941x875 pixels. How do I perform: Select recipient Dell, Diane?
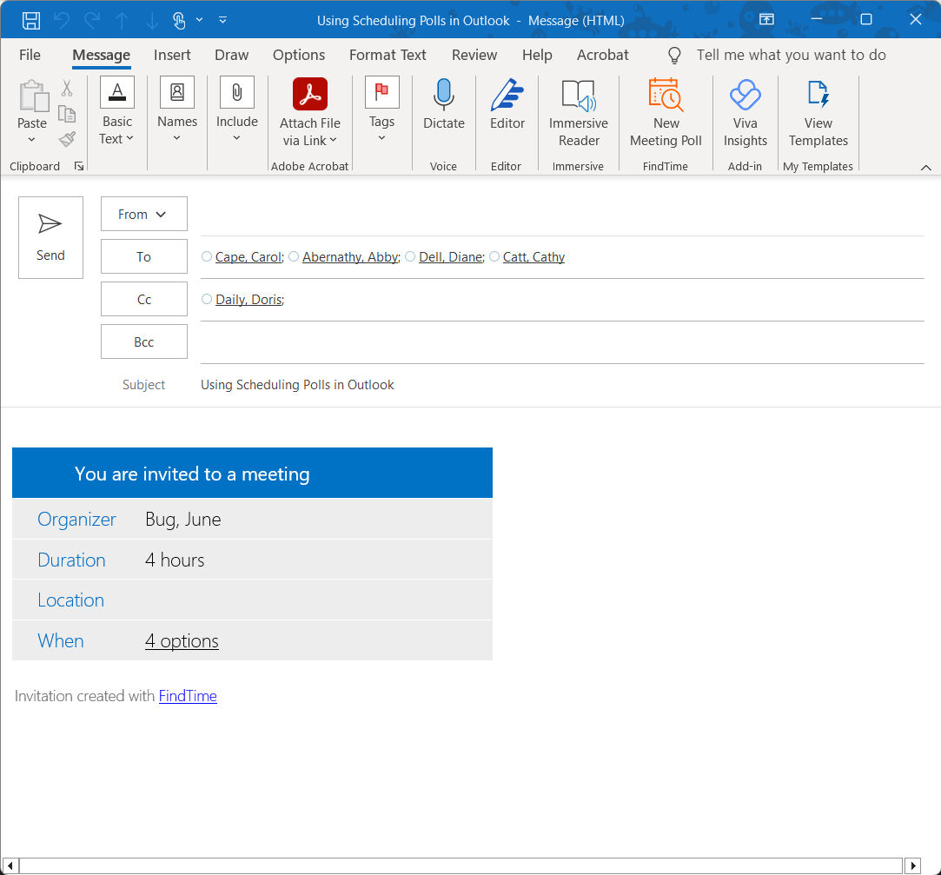(451, 257)
